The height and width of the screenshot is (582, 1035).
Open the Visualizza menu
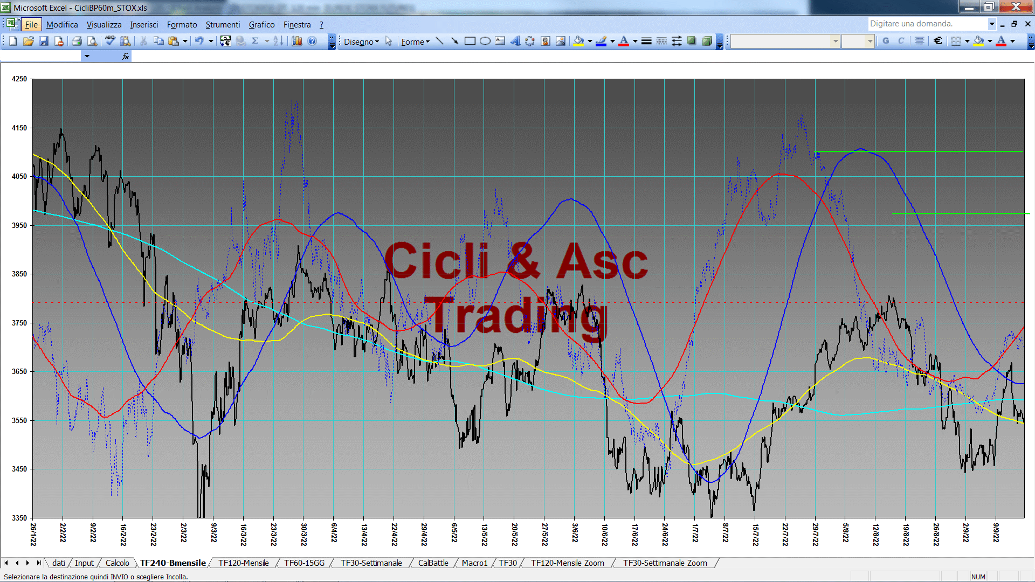(104, 25)
